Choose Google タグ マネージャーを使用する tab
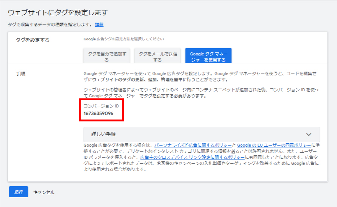The image size is (337, 207). [208, 57]
